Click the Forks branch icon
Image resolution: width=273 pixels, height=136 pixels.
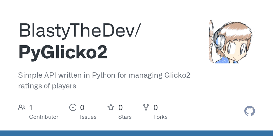146,107
